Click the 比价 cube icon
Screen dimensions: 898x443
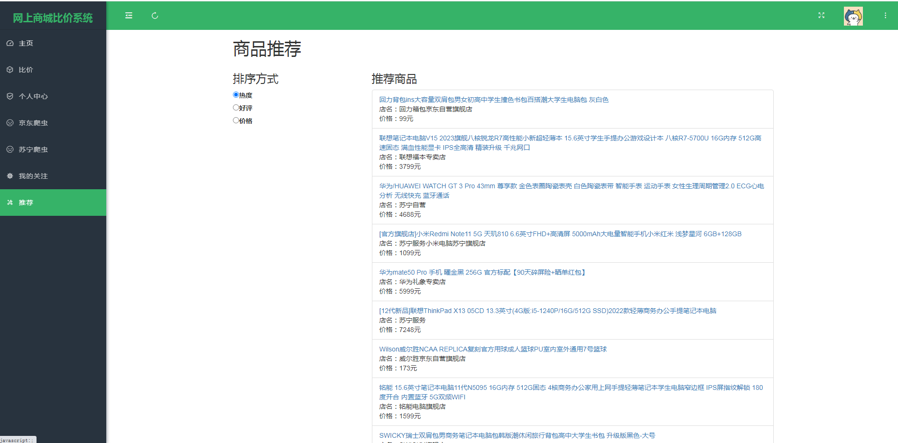pyautogui.click(x=10, y=70)
